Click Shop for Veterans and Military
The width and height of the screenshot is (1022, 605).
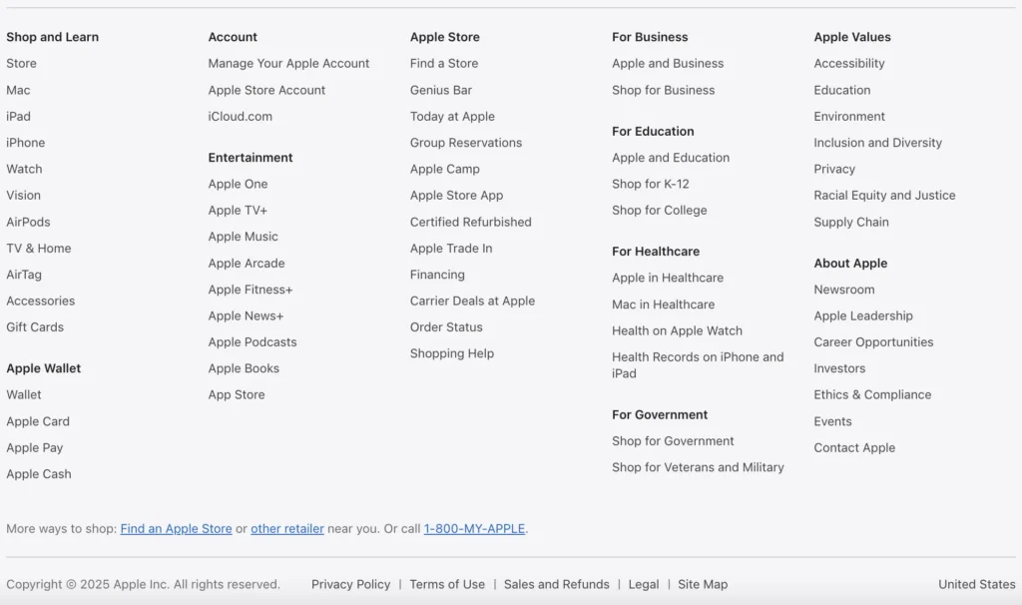697,466
